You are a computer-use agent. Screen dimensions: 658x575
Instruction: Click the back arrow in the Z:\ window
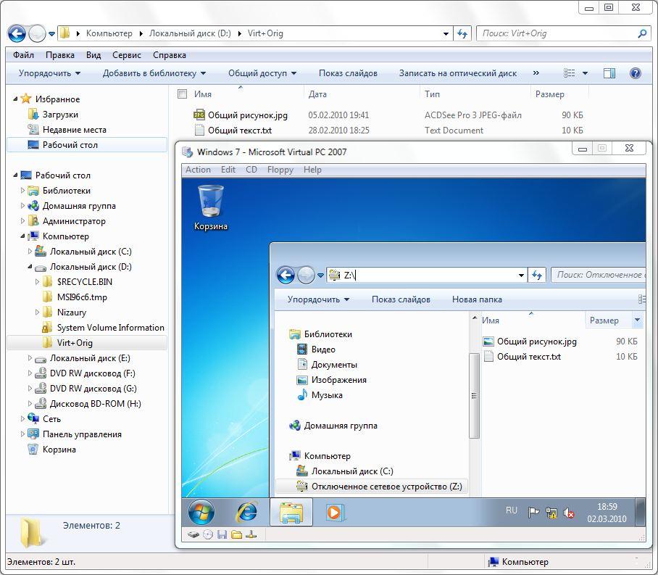(x=286, y=275)
